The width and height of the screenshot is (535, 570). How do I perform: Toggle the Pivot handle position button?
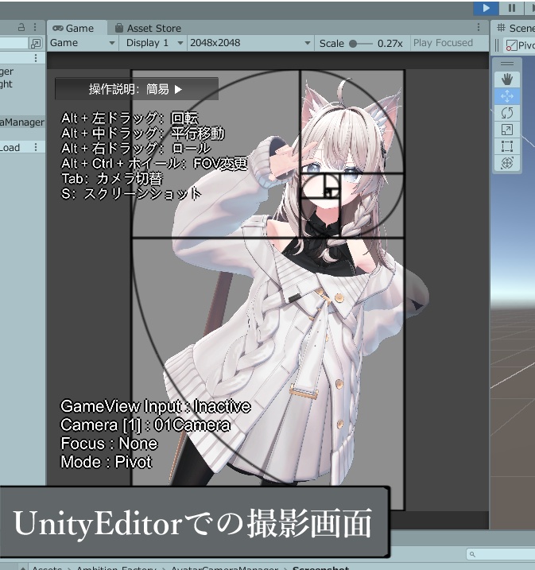[520, 45]
